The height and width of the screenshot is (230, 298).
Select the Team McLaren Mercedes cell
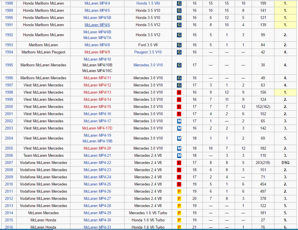[43, 155]
